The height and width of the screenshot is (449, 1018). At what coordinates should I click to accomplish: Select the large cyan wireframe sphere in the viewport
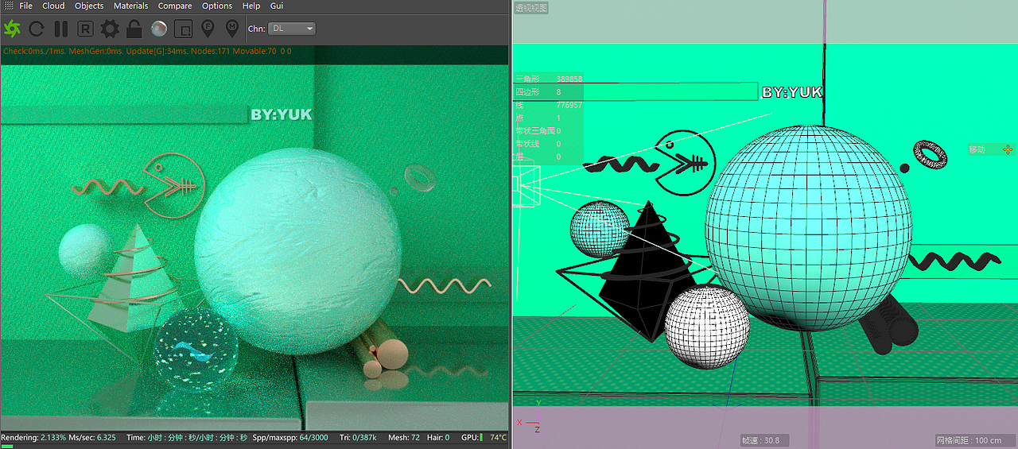808,227
